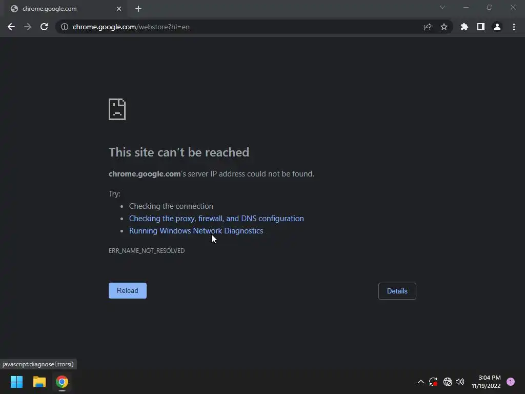This screenshot has width=525, height=394.
Task: Close the Chrome window
Action: click(513, 7)
